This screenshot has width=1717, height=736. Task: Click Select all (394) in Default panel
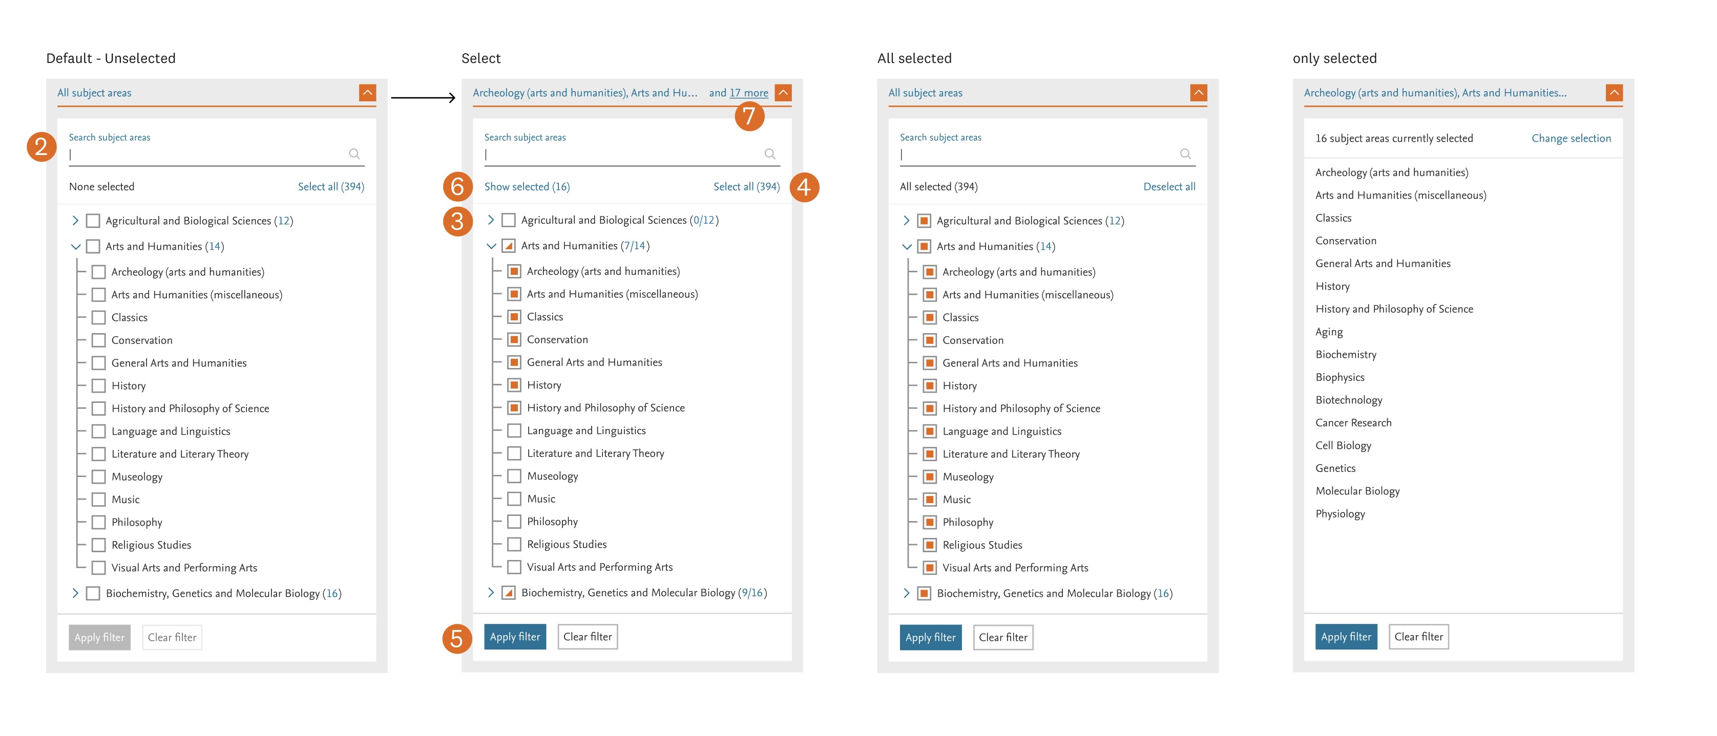331,186
